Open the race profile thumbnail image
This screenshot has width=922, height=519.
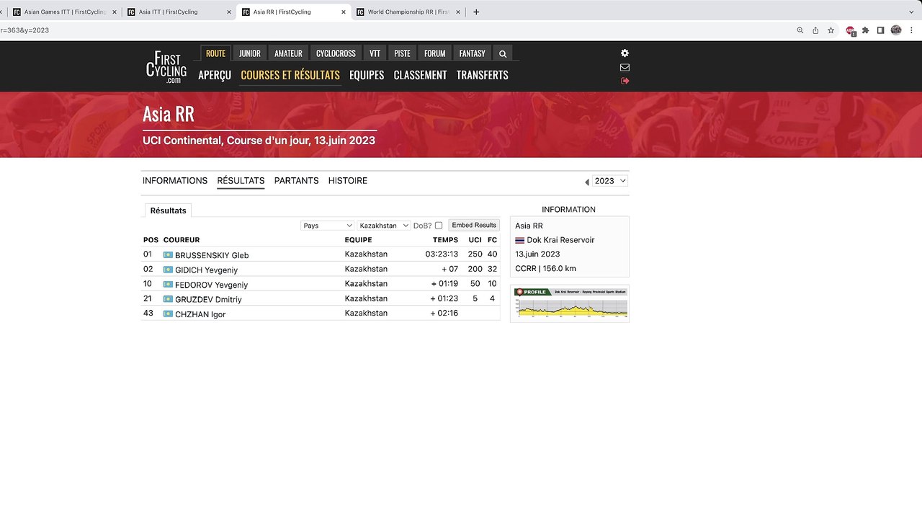pos(570,303)
